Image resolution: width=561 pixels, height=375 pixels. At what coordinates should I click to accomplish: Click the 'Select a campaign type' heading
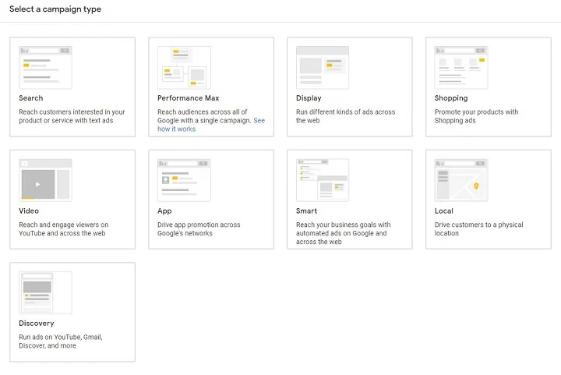(55, 9)
